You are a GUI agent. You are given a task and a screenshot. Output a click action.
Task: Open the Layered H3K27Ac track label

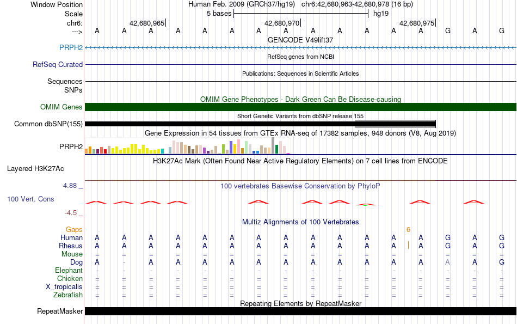tap(35, 169)
